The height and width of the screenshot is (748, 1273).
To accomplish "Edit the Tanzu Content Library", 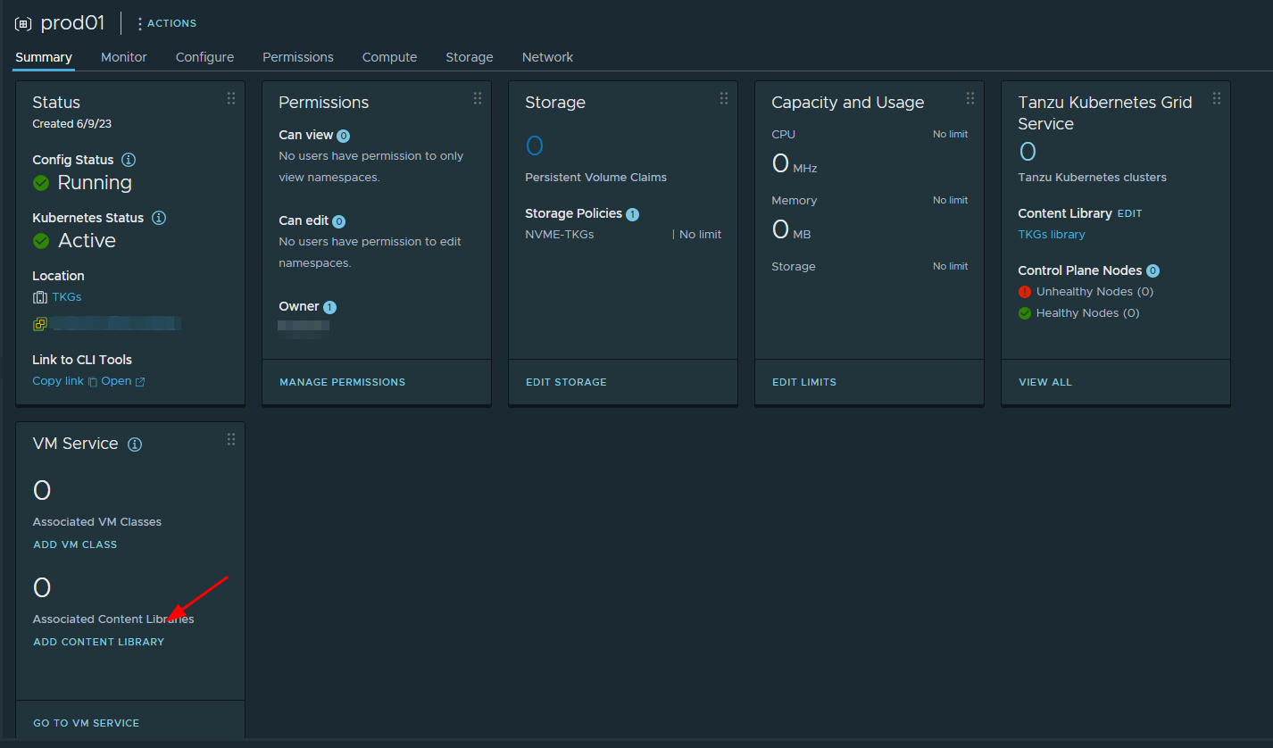I will 1129,214.
